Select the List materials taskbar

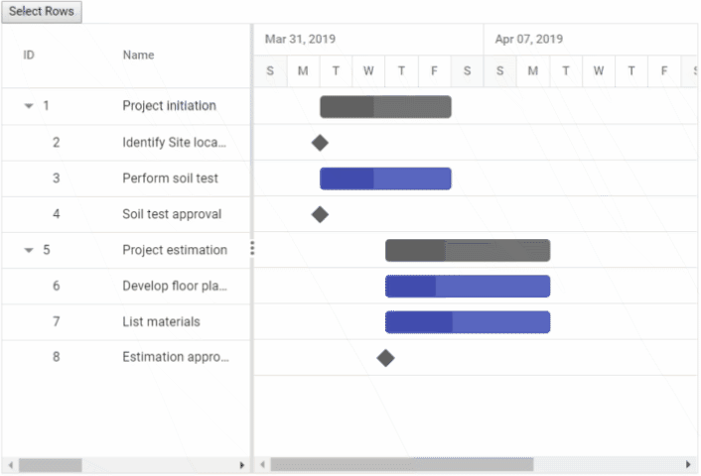click(467, 322)
